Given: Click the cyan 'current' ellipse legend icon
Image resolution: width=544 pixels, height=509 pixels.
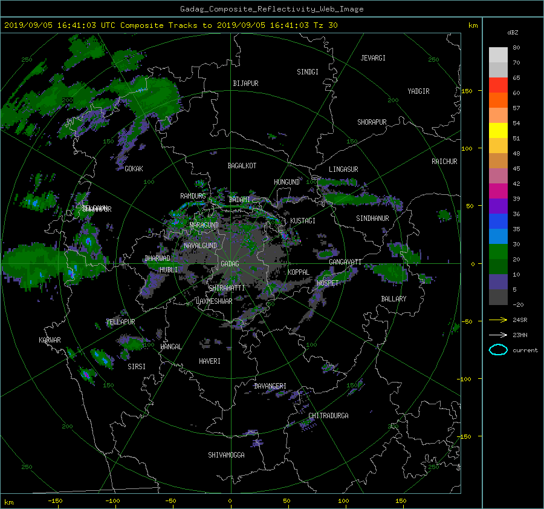Looking at the screenshot, I should [x=498, y=350].
